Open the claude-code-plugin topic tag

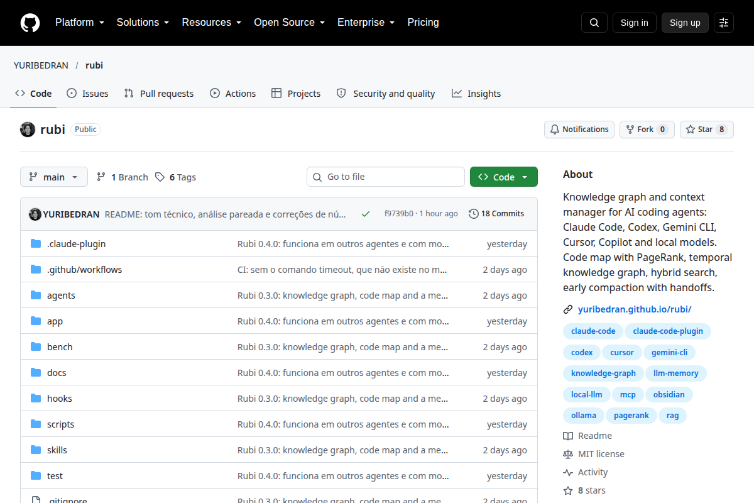pyautogui.click(x=668, y=331)
